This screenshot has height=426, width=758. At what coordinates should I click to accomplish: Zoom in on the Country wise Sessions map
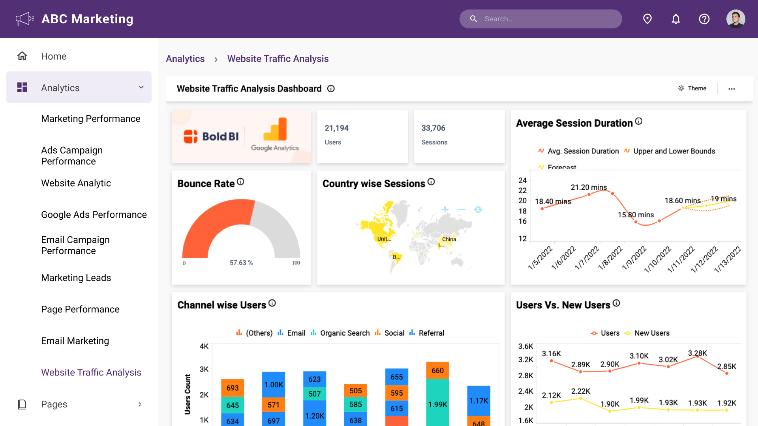tap(444, 209)
